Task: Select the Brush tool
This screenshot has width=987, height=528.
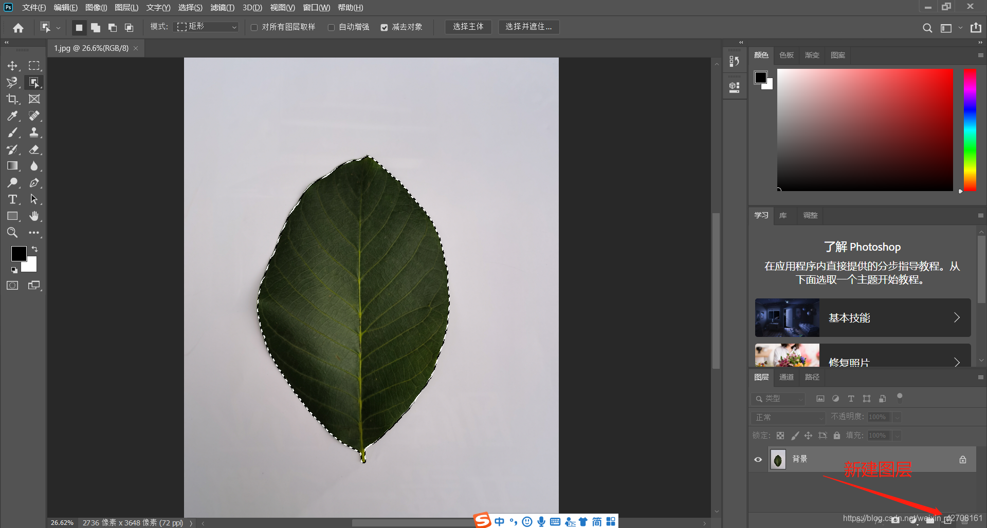Action: [12, 133]
